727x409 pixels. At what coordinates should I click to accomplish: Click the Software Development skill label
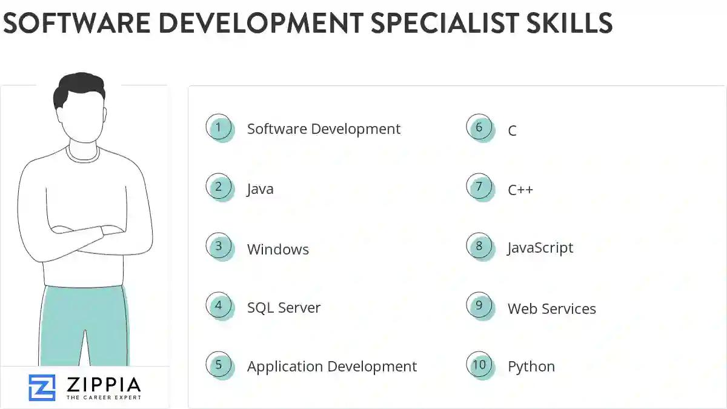324,128
